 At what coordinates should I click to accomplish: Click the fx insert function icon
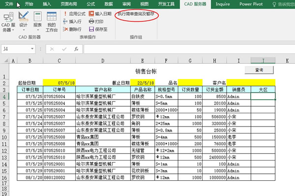coord(76,49)
